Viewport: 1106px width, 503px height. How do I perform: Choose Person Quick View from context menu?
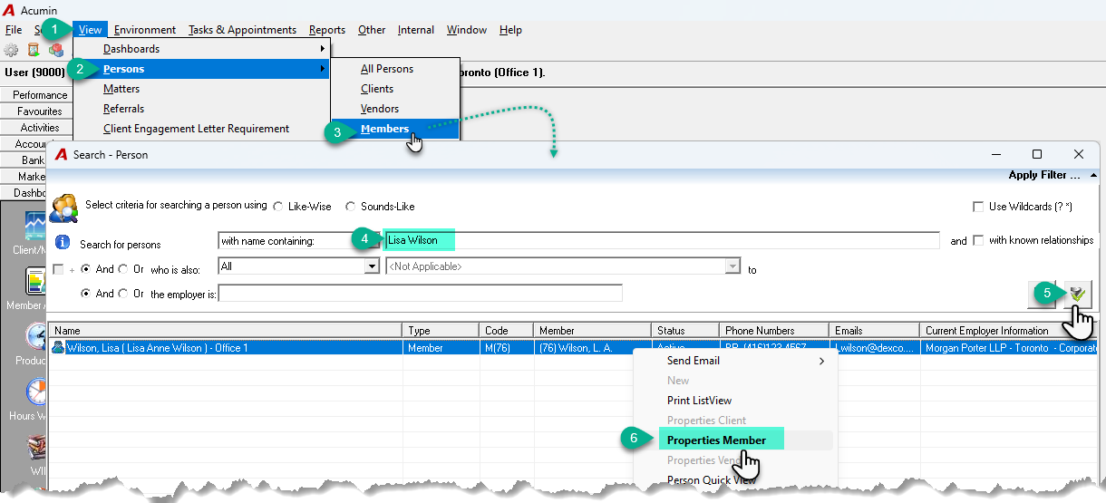click(712, 480)
